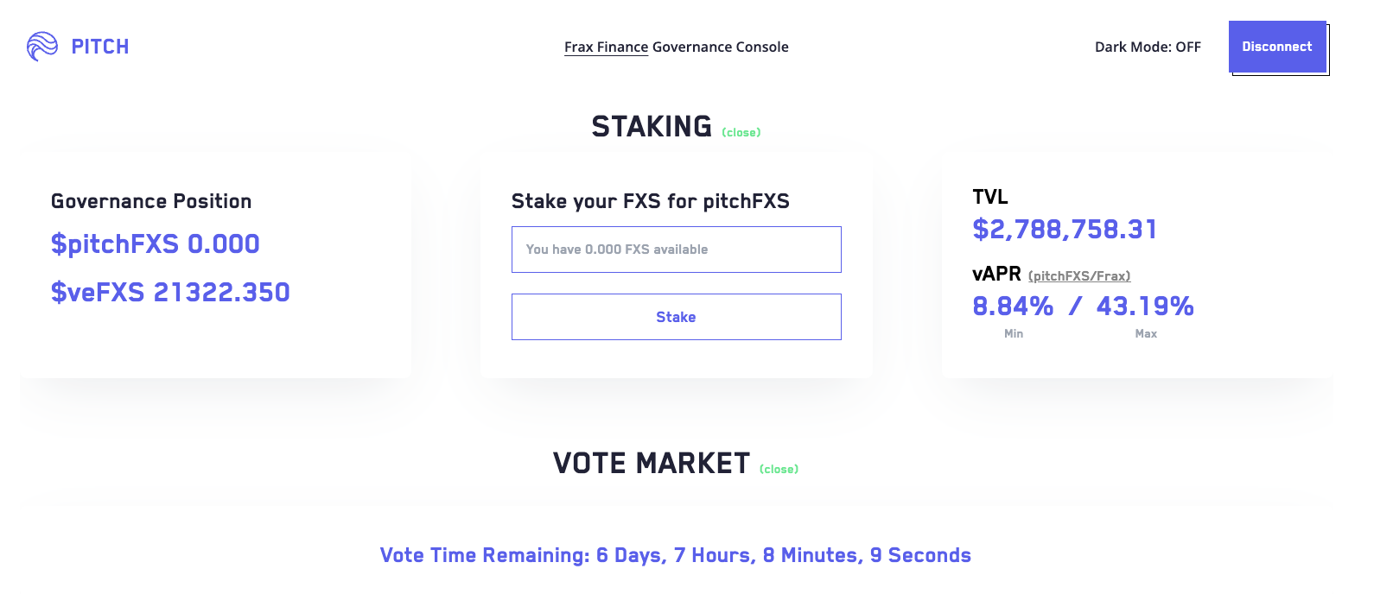Viewport: 1393px width, 594px height.
Task: Toggle Dark Mode on
Action: coord(1148,47)
